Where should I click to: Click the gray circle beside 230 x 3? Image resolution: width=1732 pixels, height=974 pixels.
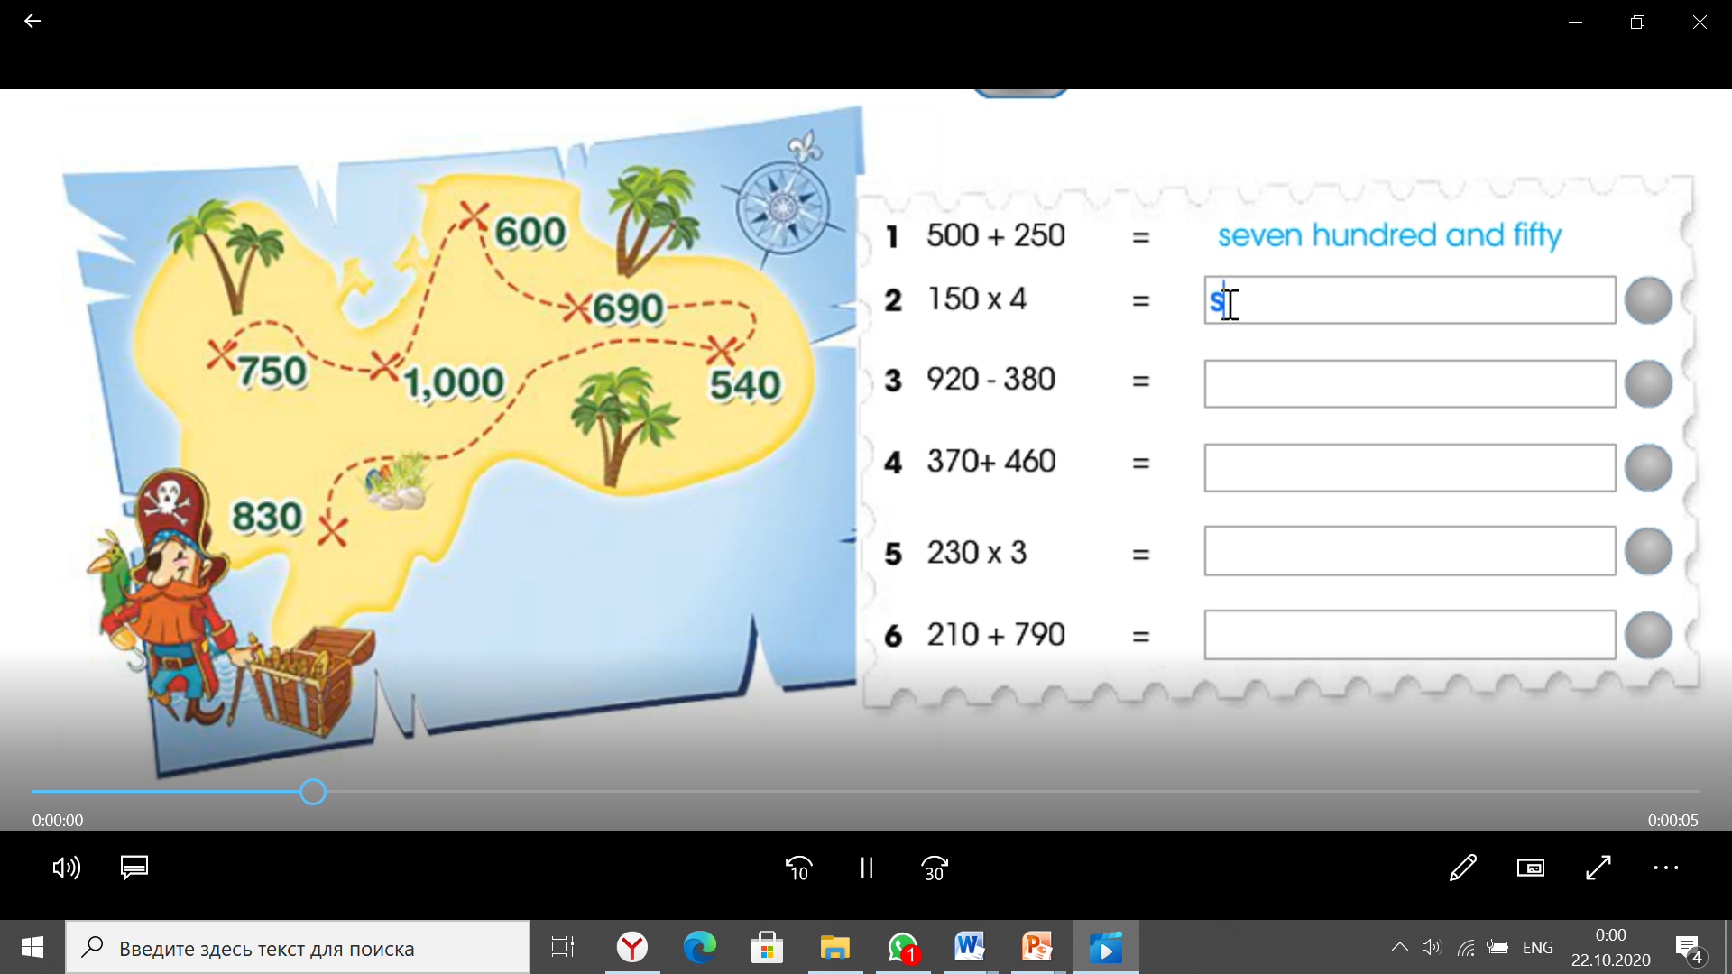[x=1648, y=551]
